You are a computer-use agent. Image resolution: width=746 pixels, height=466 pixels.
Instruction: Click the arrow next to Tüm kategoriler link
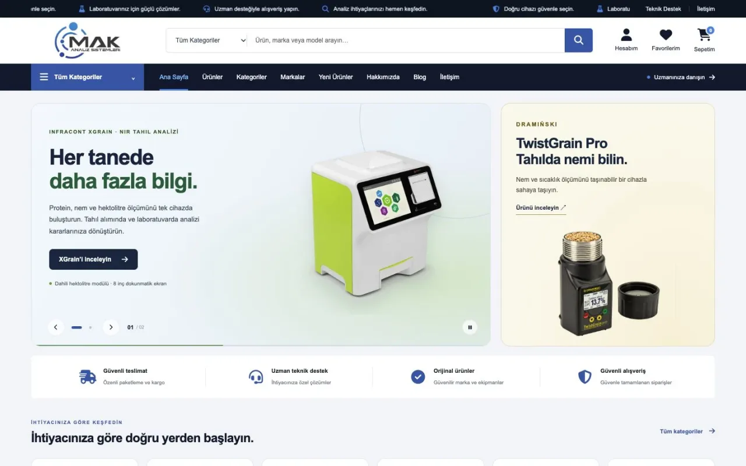pos(712,431)
